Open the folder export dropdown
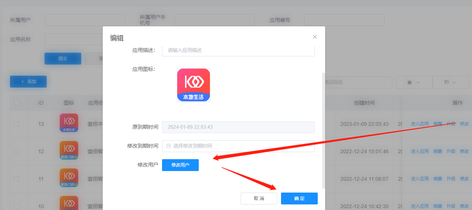The width and height of the screenshot is (472, 210). (x=451, y=82)
